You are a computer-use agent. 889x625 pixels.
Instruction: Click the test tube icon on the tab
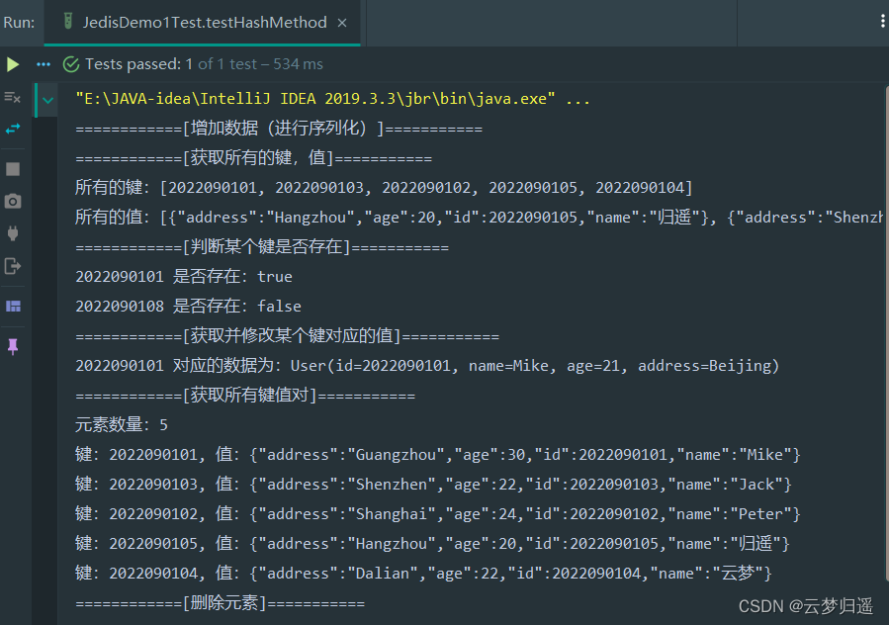tap(68, 21)
